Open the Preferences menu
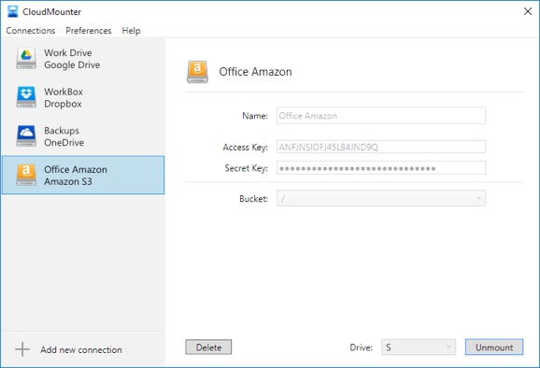 coord(89,31)
